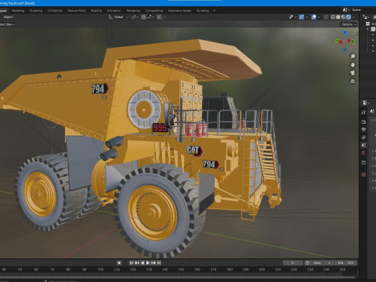376x282 pixels.
Task: Open the Object menu in viewport header
Action: (x=8, y=17)
